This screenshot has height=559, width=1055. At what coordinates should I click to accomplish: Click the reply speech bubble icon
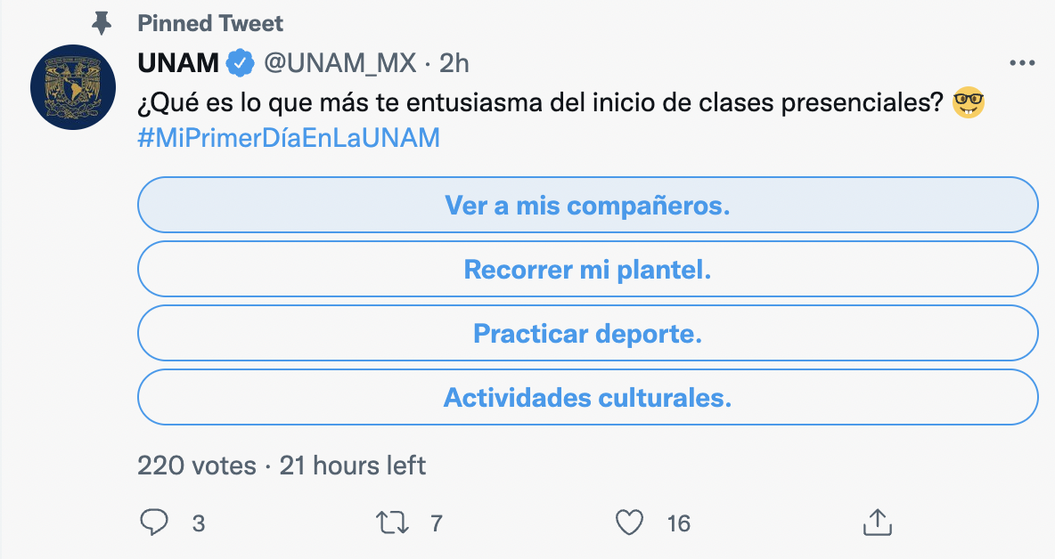point(154,522)
